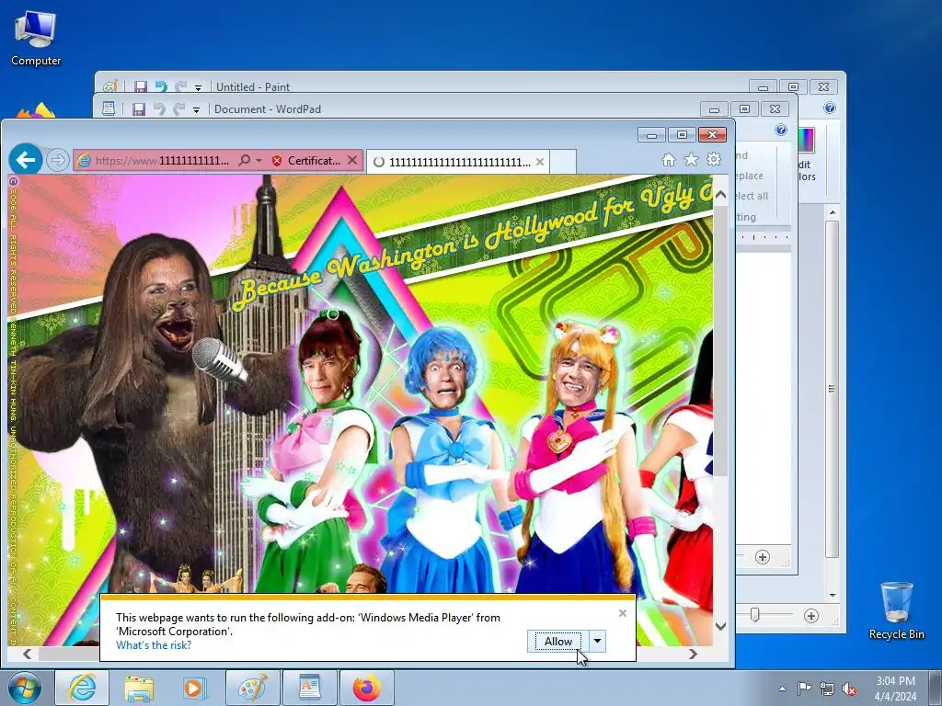Open Paint's Customize Quick Access Toolbar dropdown

click(x=198, y=87)
